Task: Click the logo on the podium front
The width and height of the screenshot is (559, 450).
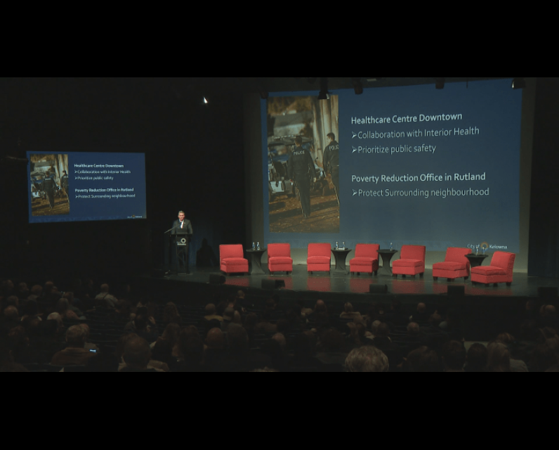Action: (183, 240)
